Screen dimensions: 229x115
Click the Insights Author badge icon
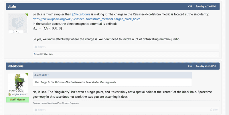pos(10,94)
